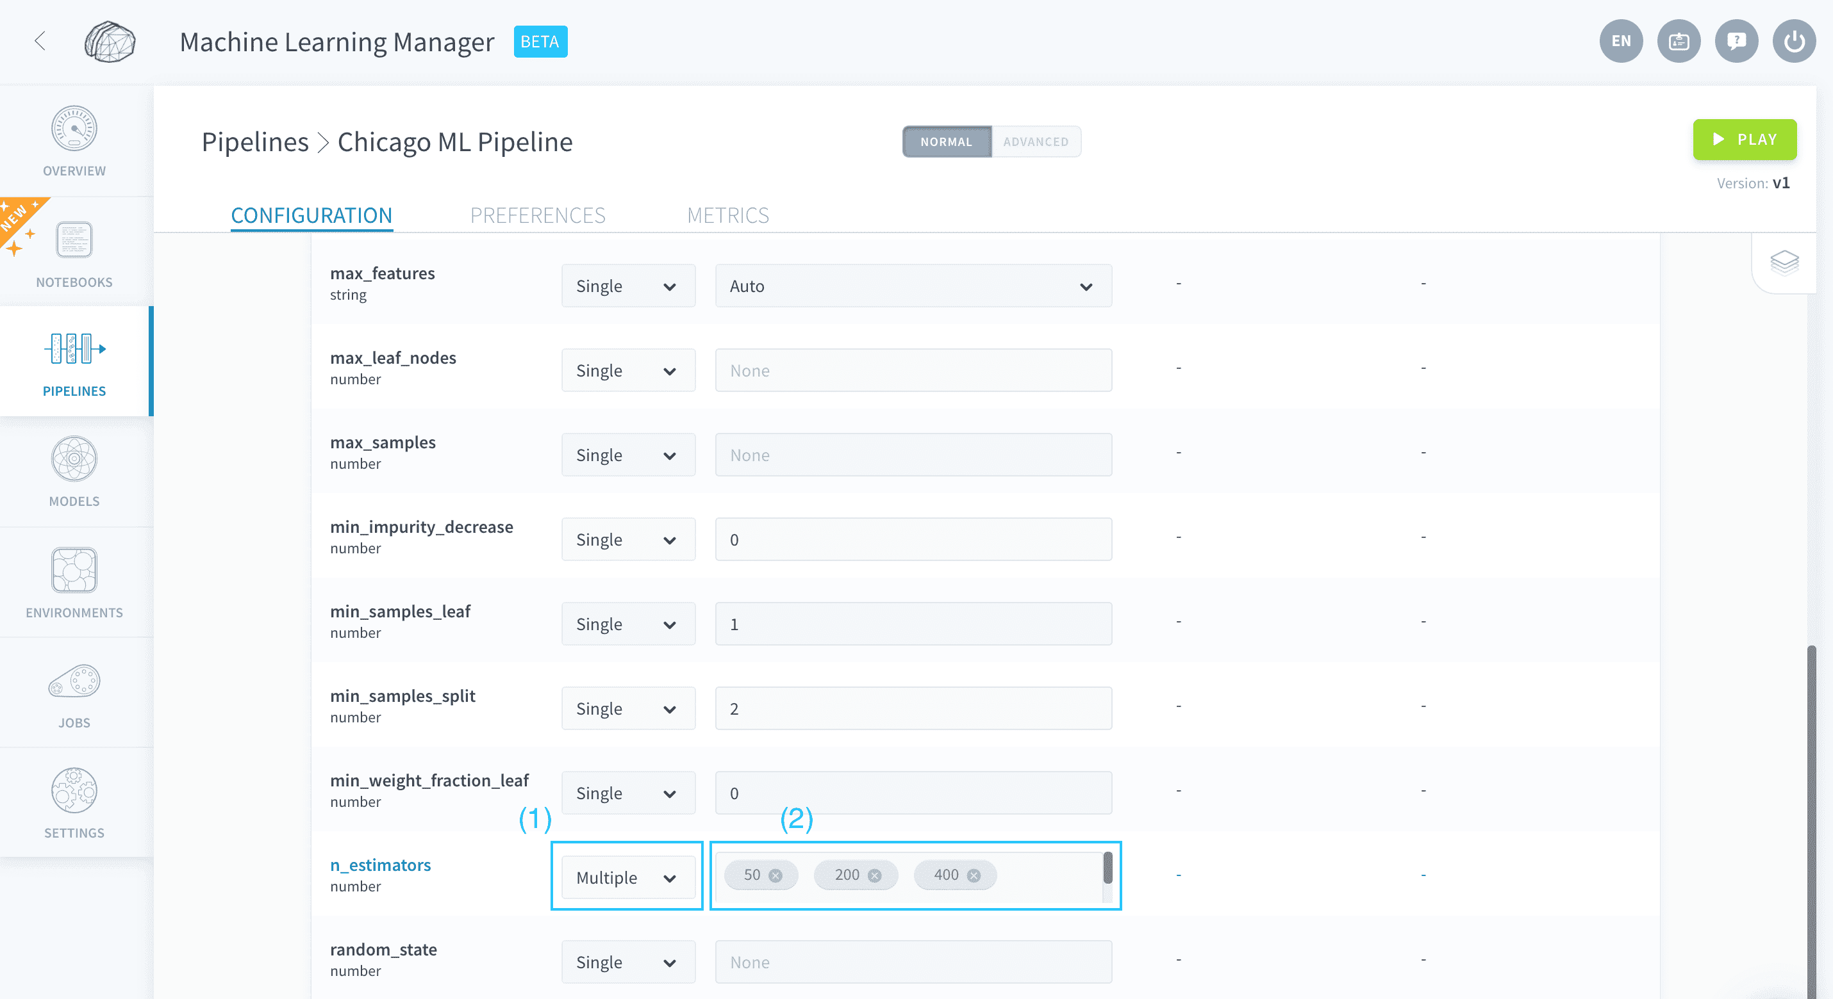Open the Environments section
Image resolution: width=1833 pixels, height=999 pixels.
coord(74,583)
